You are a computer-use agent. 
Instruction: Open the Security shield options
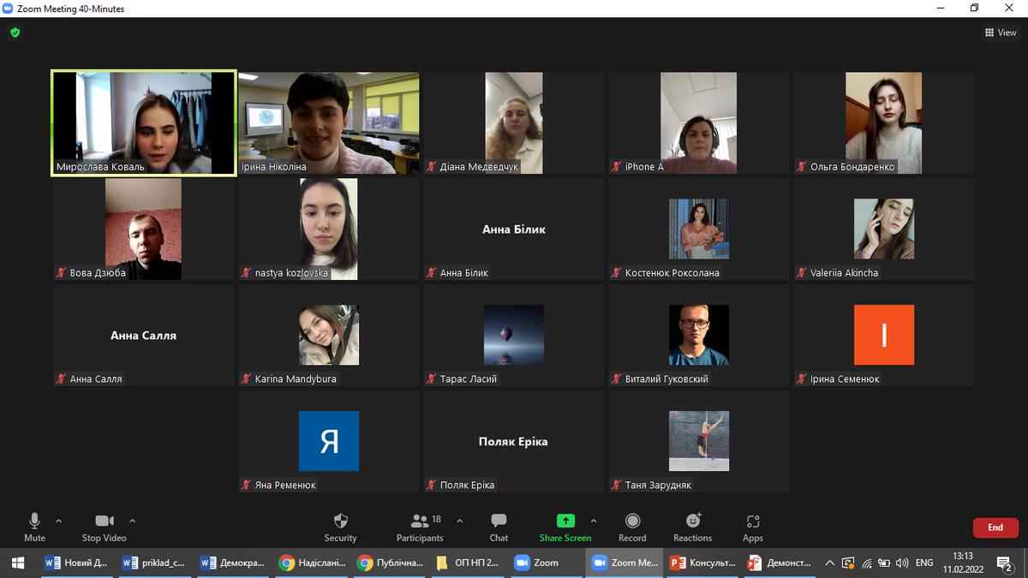[x=340, y=527]
